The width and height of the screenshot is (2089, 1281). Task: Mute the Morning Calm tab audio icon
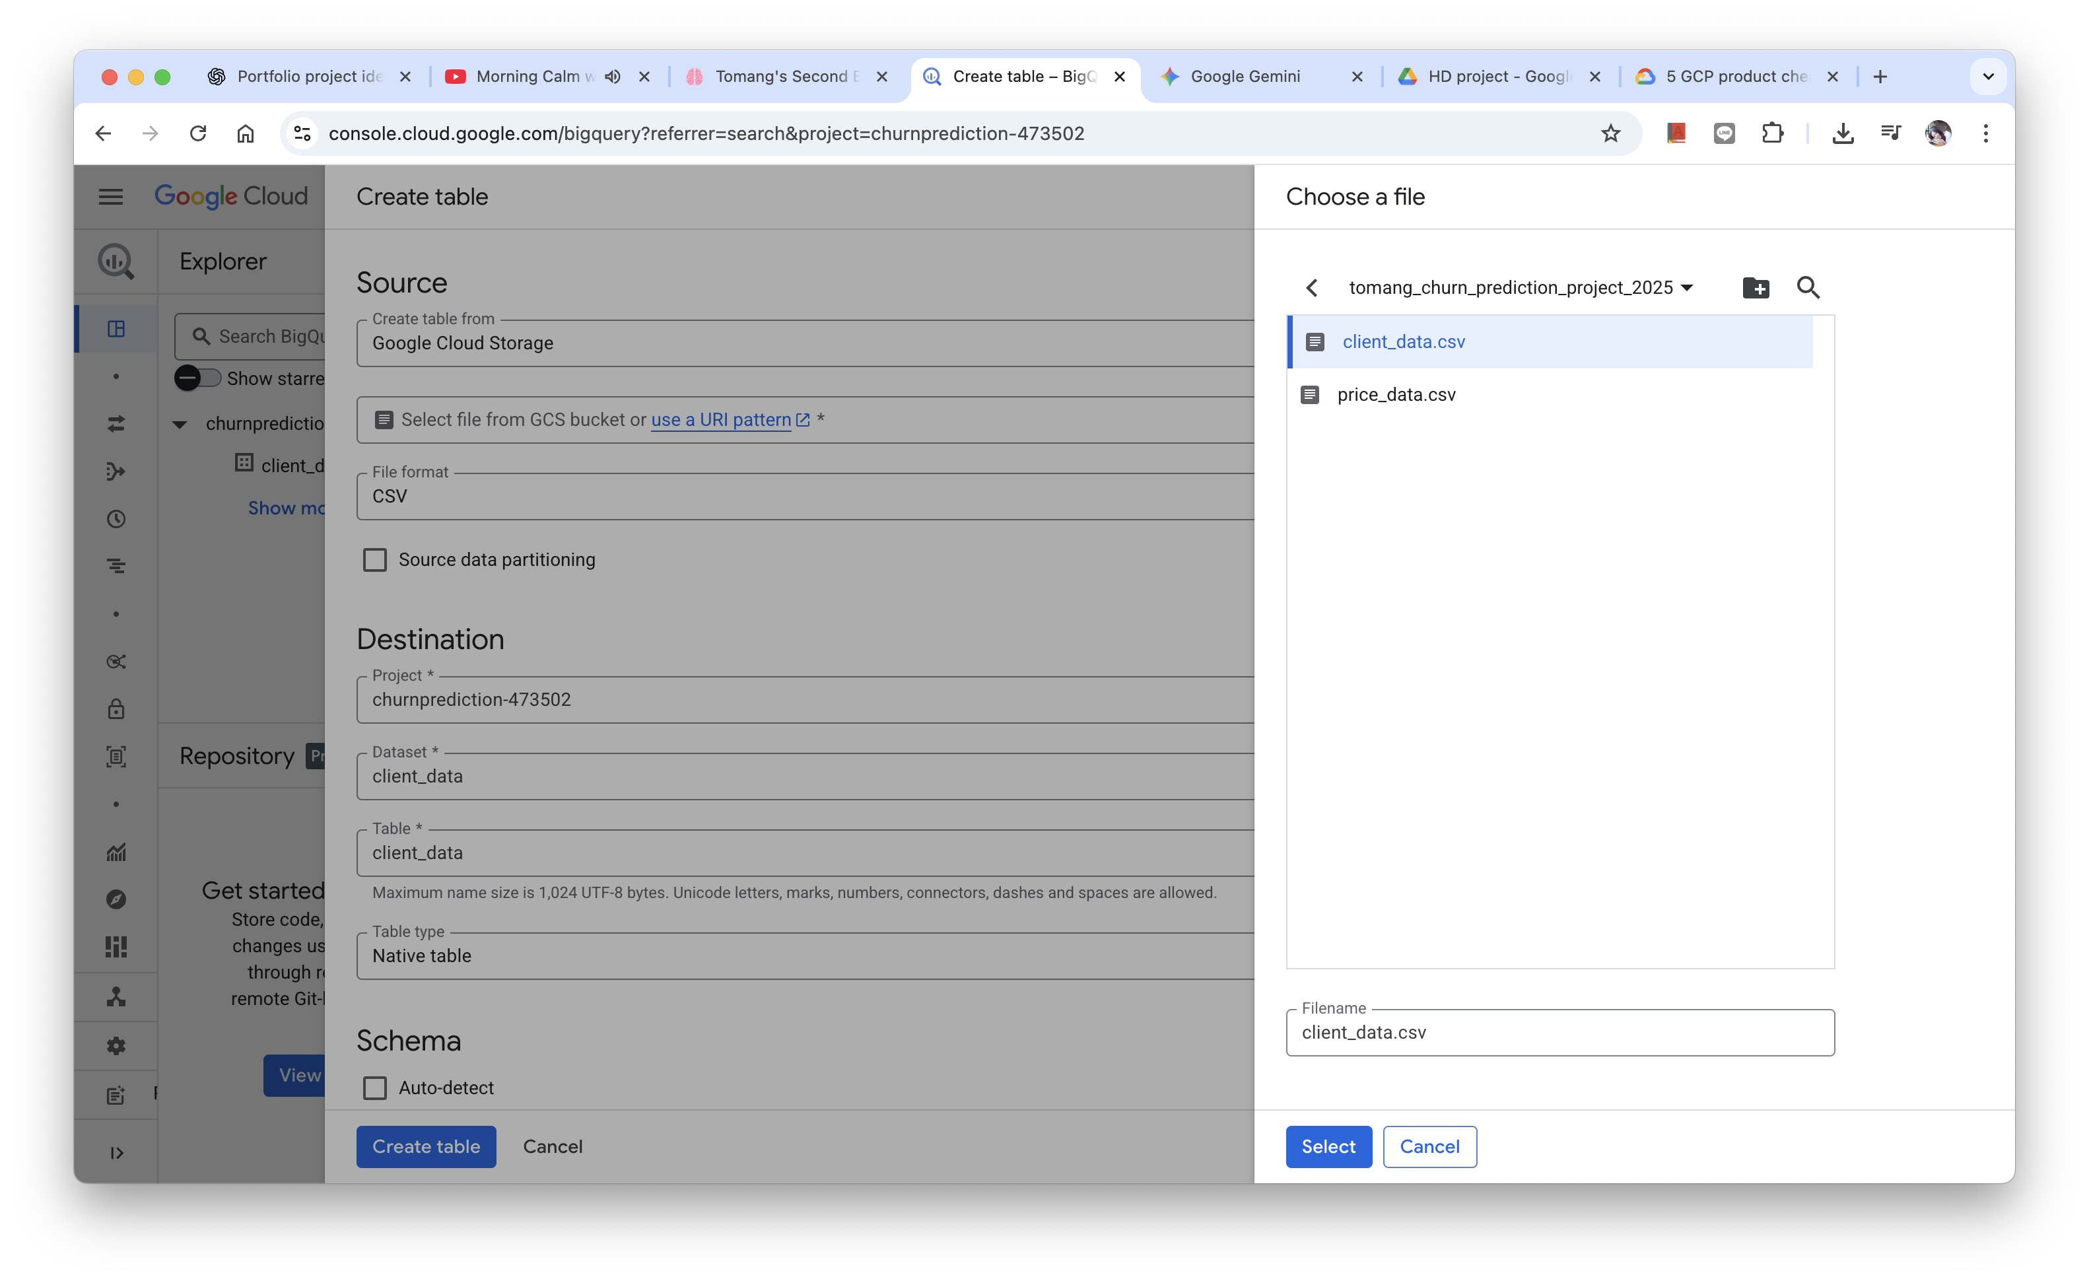click(612, 77)
